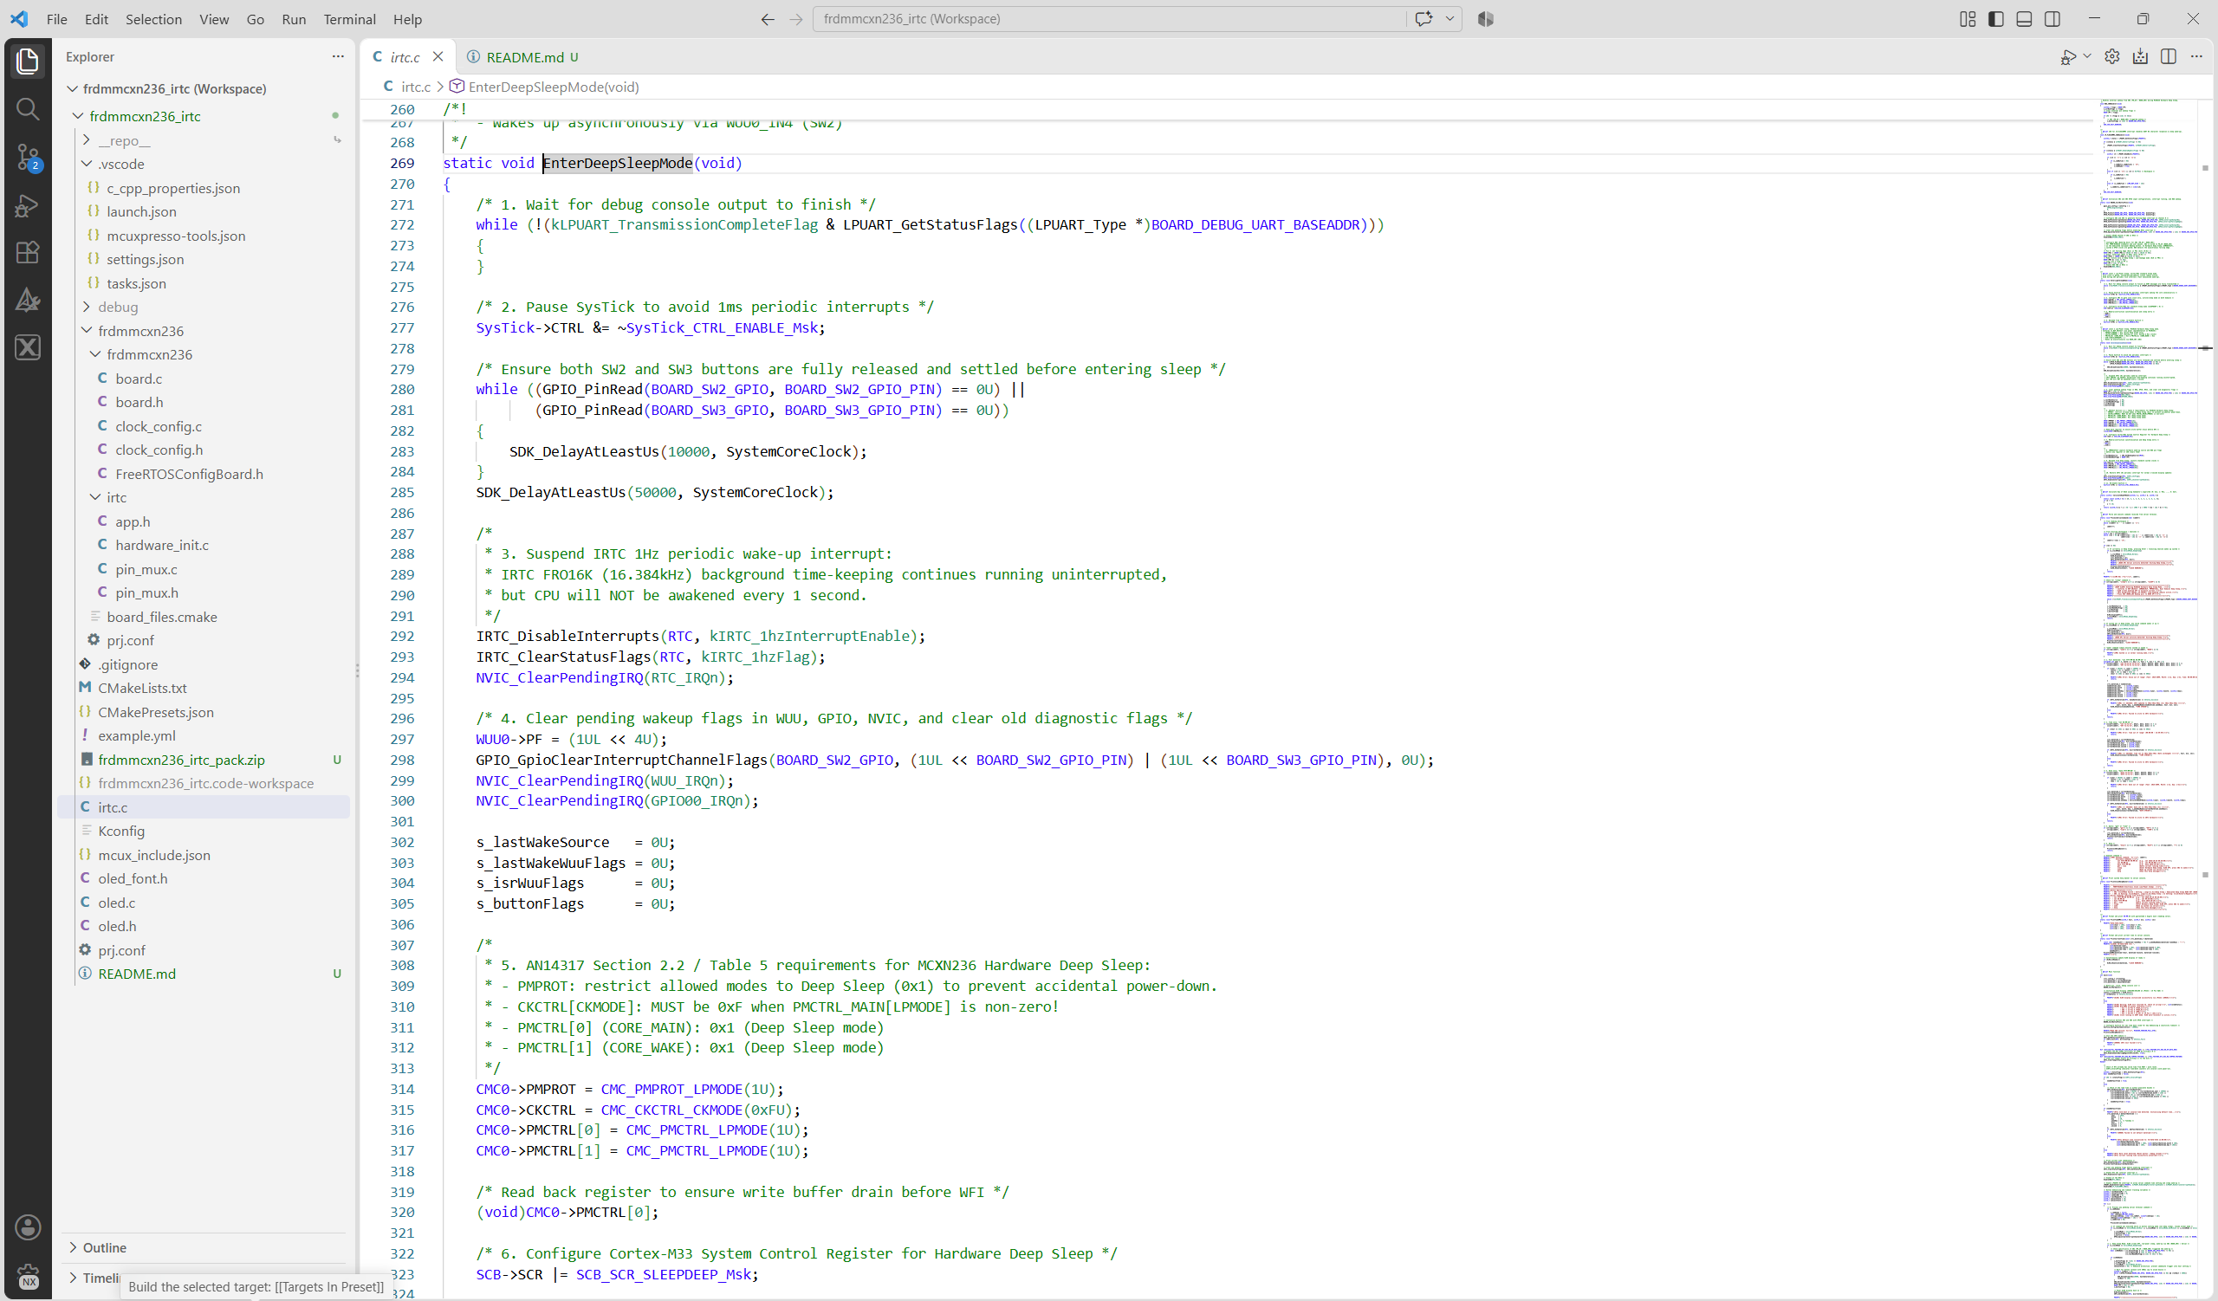Open the MCUXpresso extension view
2218x1301 pixels.
click(x=27, y=347)
